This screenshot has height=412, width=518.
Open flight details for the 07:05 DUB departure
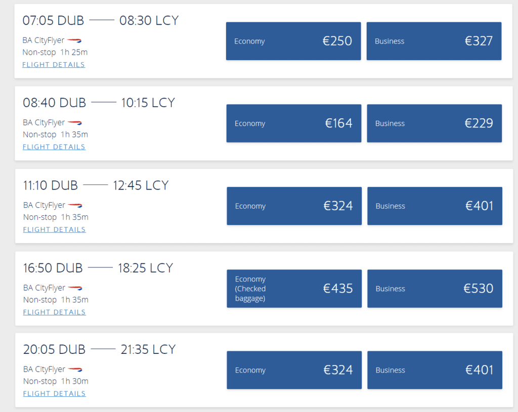coord(53,64)
